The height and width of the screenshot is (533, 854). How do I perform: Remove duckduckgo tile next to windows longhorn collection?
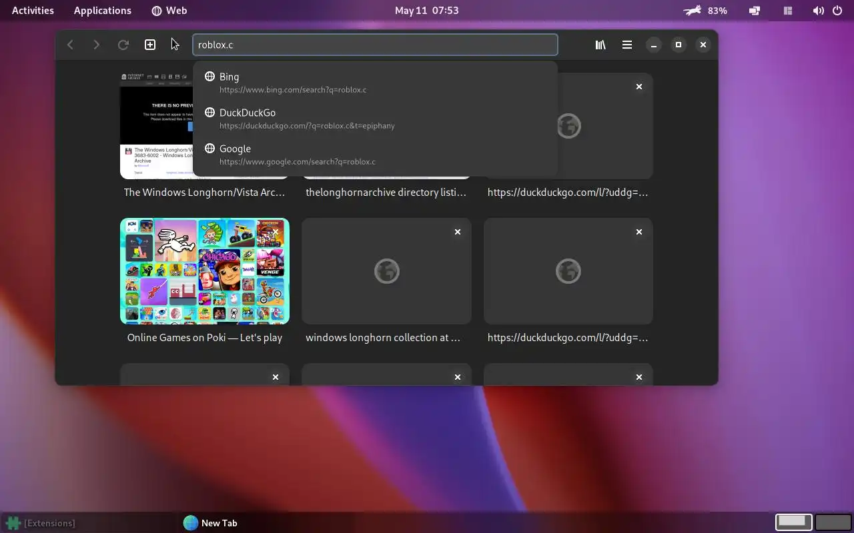[639, 232]
